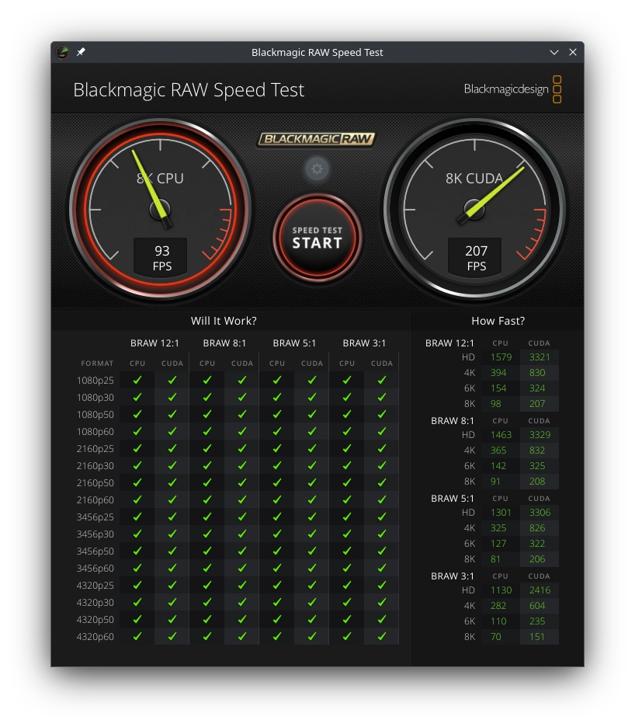Click the 4320p50 BRAW 8:1 CPU checkmark

(x=207, y=620)
